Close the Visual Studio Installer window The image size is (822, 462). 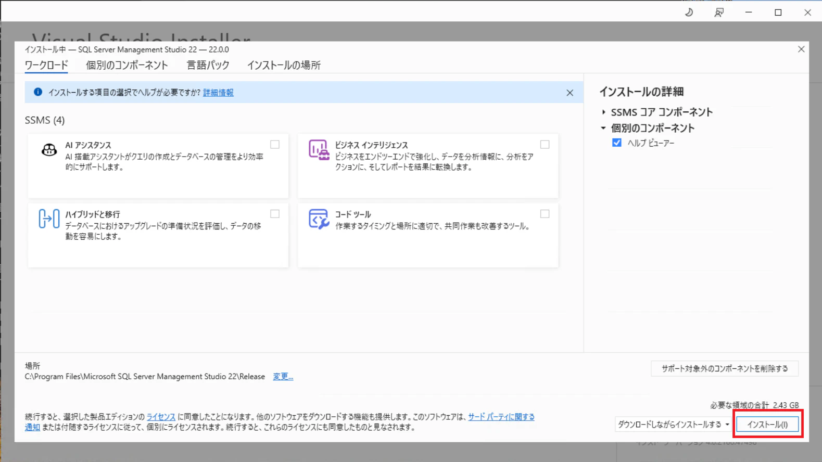tap(807, 12)
